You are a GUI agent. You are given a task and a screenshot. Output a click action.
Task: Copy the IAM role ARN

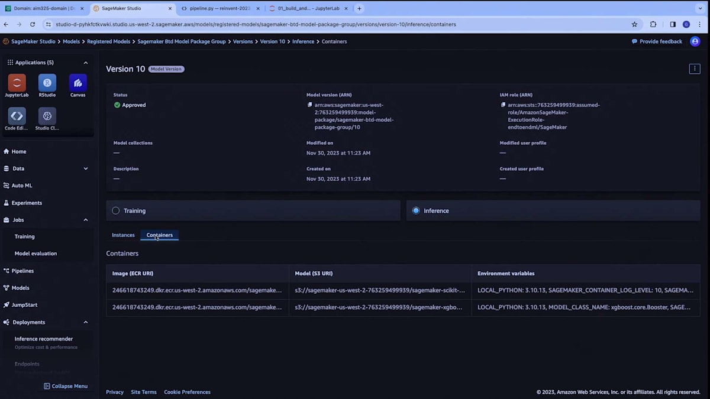coord(503,105)
